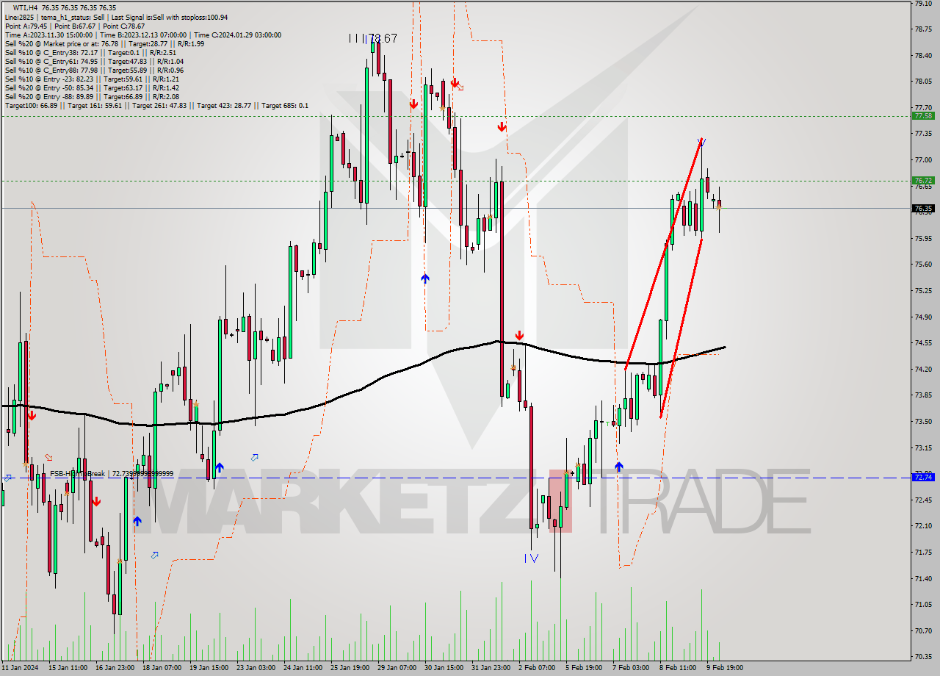The width and height of the screenshot is (940, 676).
Task: Click the '24 Jan 11:00' time label
Action: click(x=303, y=667)
